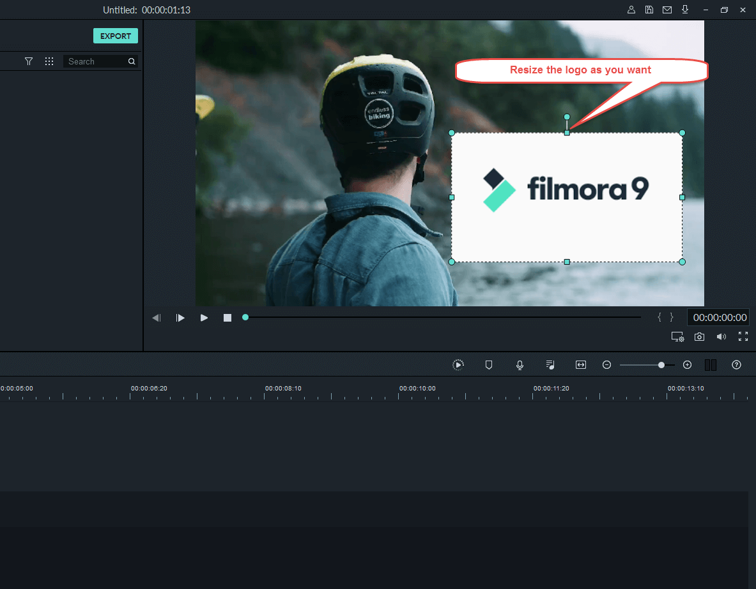Click the top-left logo corner handle

(452, 133)
